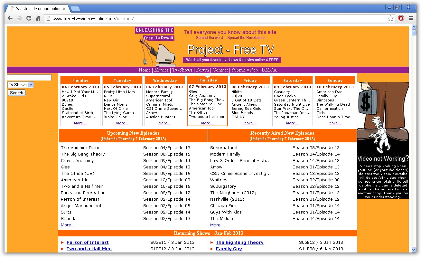This screenshot has height=257, width=421.
Task: Click More under Sunday's show list
Action: (335, 123)
